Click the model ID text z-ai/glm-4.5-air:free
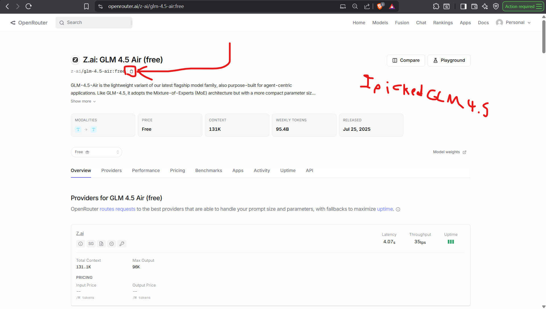 (98, 71)
